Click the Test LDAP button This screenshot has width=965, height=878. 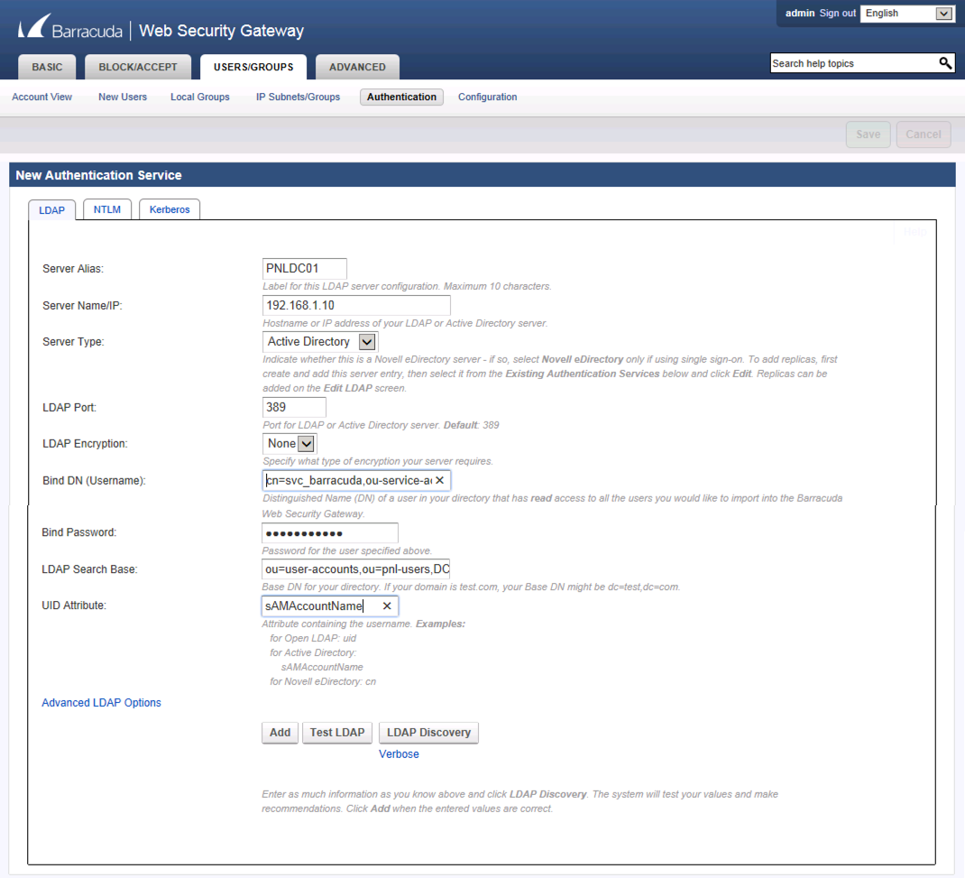[337, 733]
